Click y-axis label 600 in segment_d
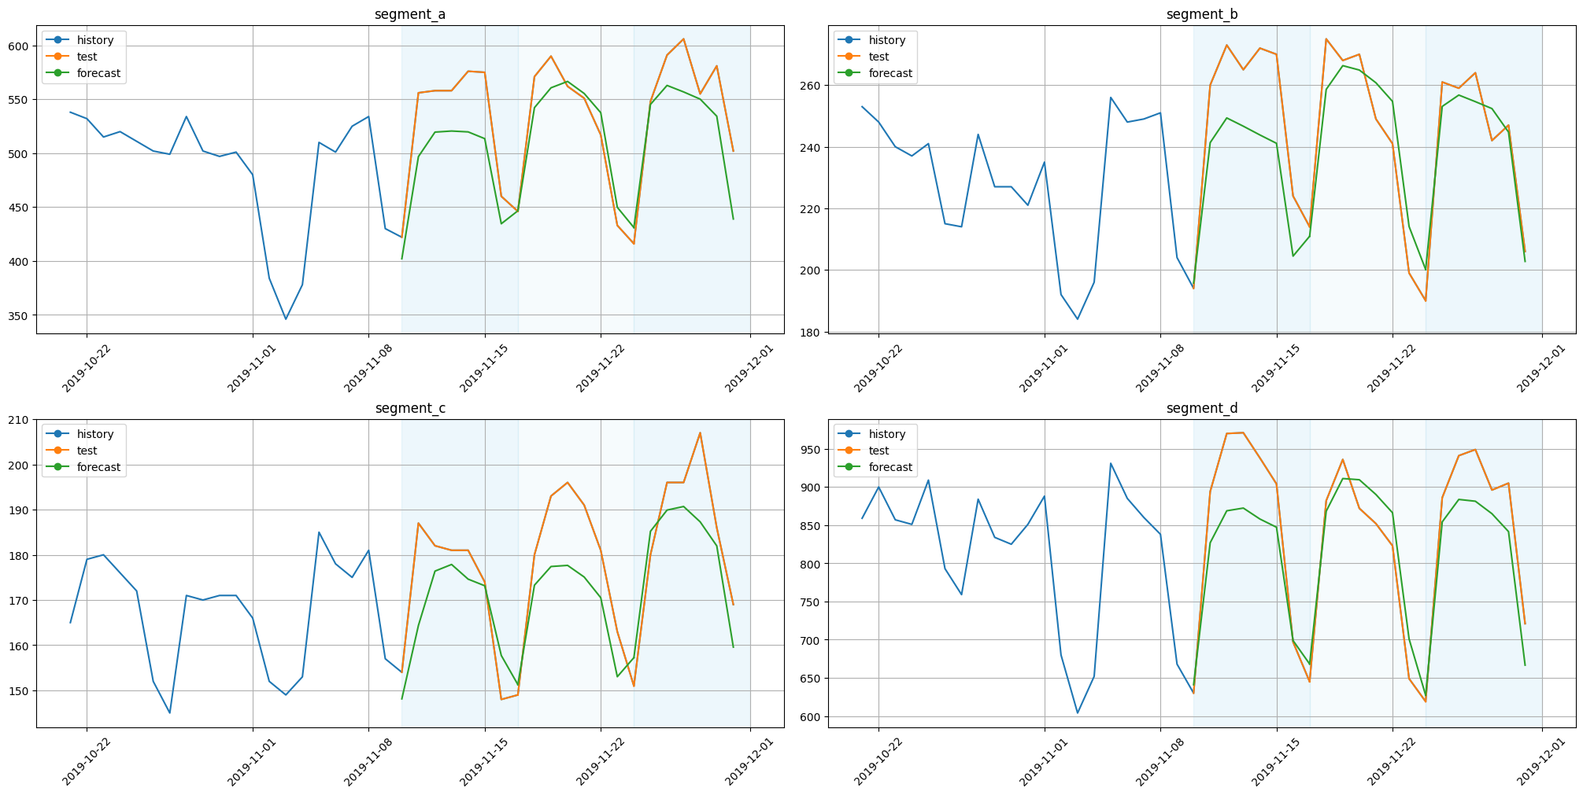Screen dimensions: 1583x795 click(x=812, y=717)
